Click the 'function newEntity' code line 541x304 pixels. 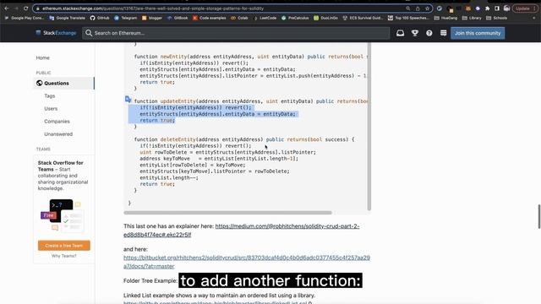(x=251, y=57)
